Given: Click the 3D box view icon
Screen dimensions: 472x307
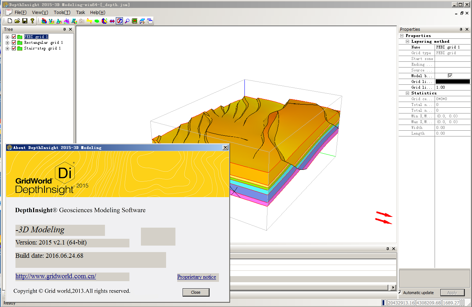Looking at the screenshot, I should click(142, 21).
